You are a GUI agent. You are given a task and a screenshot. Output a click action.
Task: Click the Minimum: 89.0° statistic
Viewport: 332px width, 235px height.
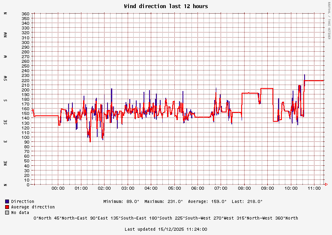tap(121, 201)
